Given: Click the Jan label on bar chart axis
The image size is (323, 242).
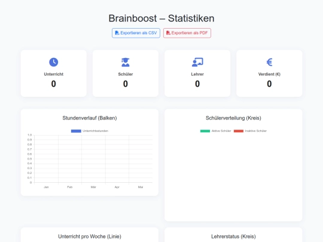Looking at the screenshot, I should coord(46,187).
